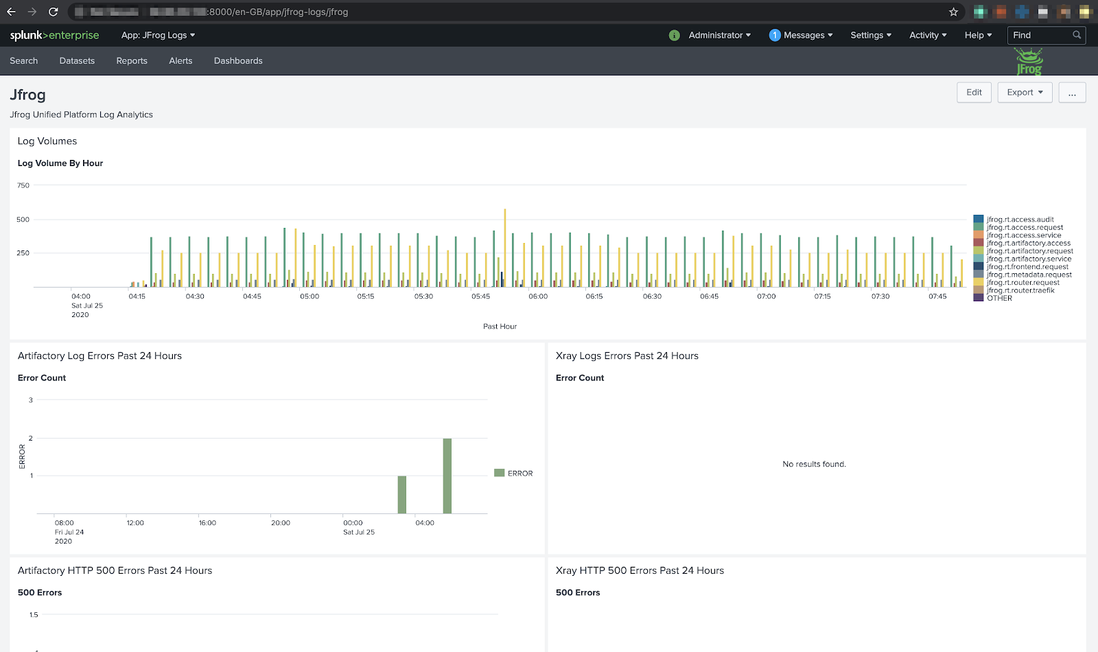The height and width of the screenshot is (652, 1098).
Task: Click the browser forward arrow
Action: pyautogui.click(x=32, y=12)
